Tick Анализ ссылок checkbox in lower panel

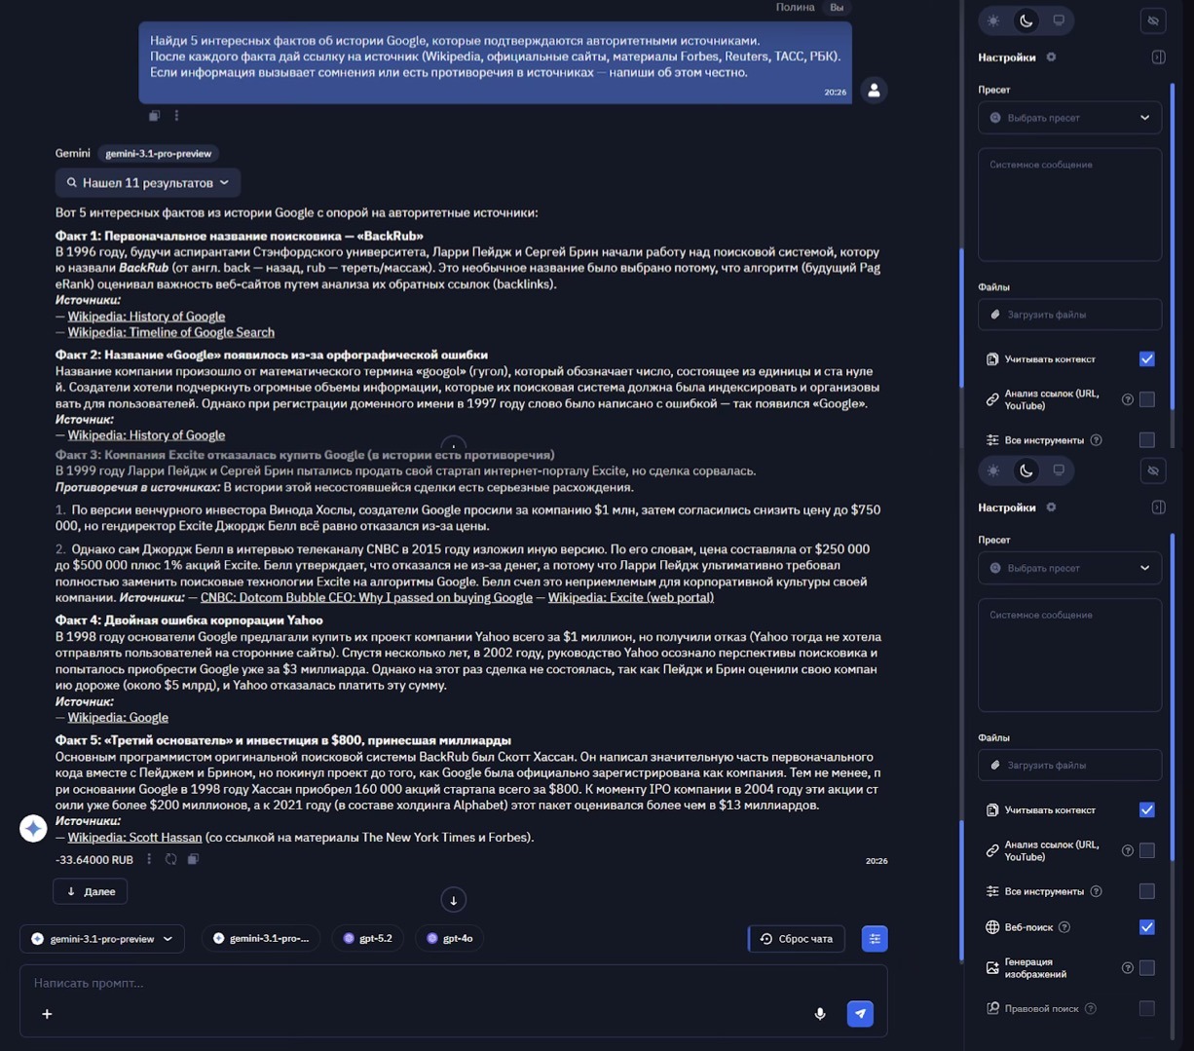coord(1147,850)
